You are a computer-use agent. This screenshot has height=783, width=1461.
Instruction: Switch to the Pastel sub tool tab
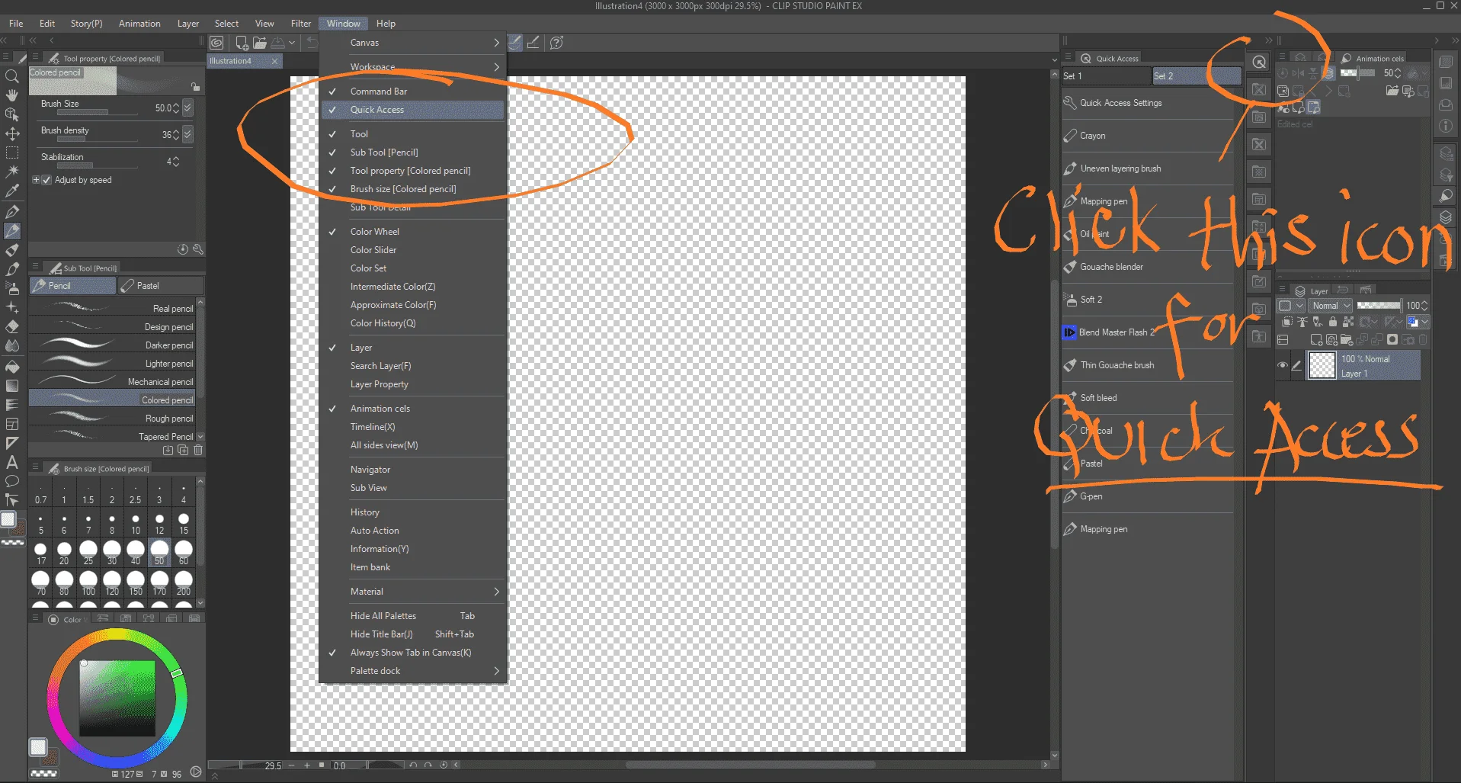tap(161, 286)
